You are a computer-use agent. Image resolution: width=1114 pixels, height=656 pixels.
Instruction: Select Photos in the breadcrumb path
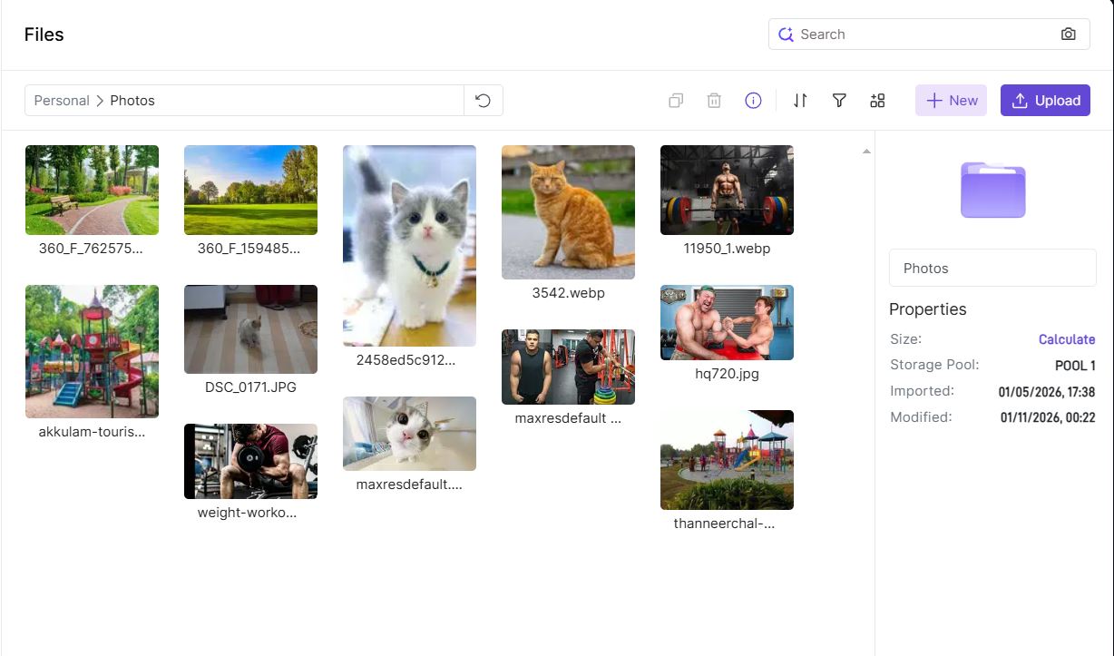click(132, 101)
